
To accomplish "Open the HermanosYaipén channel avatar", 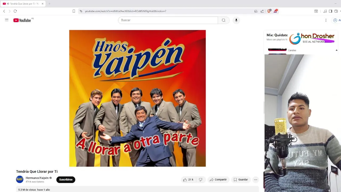I will tap(20, 179).
